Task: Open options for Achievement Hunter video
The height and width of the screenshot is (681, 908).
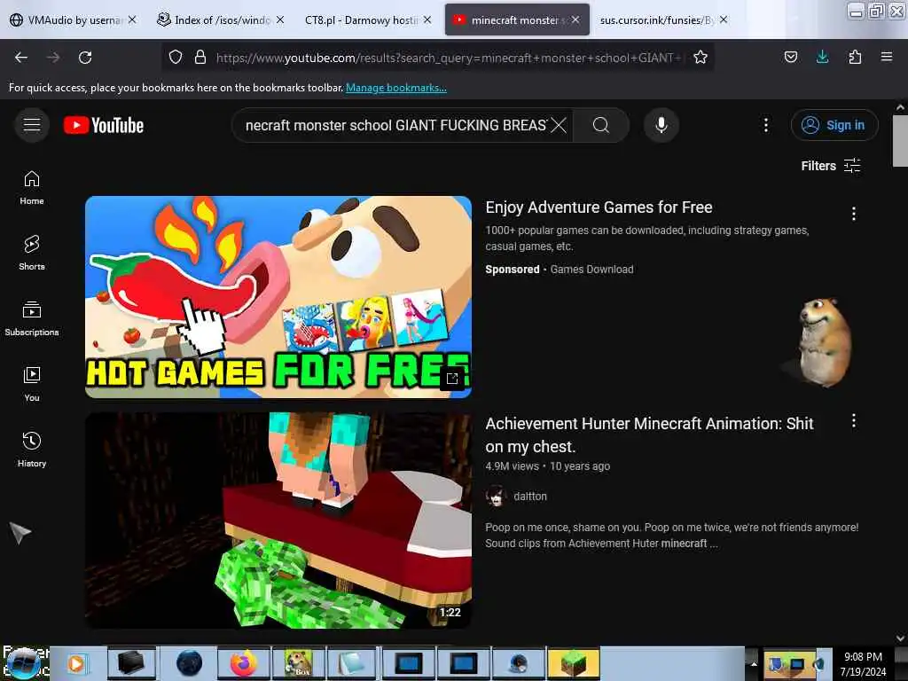Action: [x=854, y=421]
